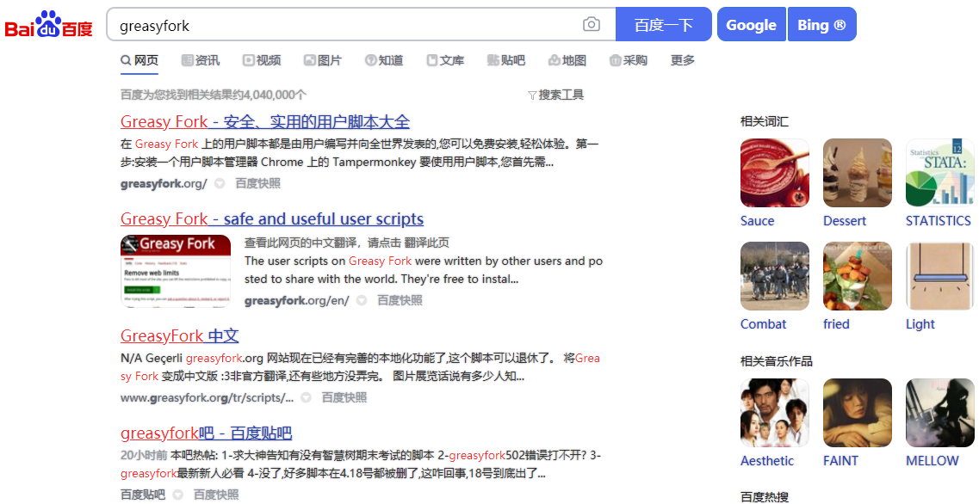
Task: Click the Combat text link
Action: [x=764, y=324]
